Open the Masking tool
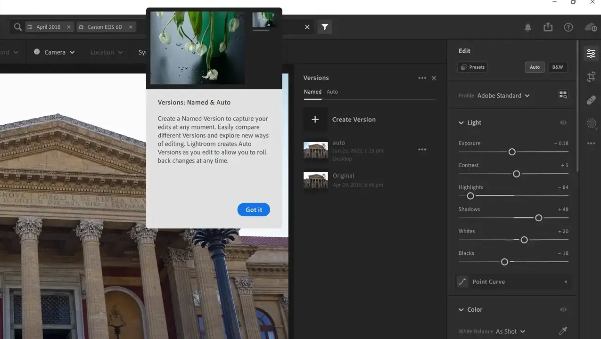The height and width of the screenshot is (339, 601). 591,123
